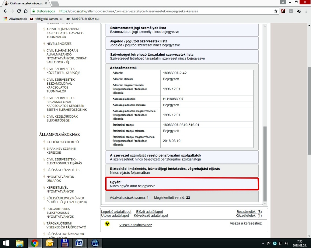This screenshot has width=311, height=248.
Task: Click the yellow accessibility icon
Action: pos(107,224)
